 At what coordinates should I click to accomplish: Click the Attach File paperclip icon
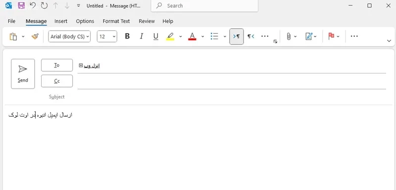coord(289,37)
